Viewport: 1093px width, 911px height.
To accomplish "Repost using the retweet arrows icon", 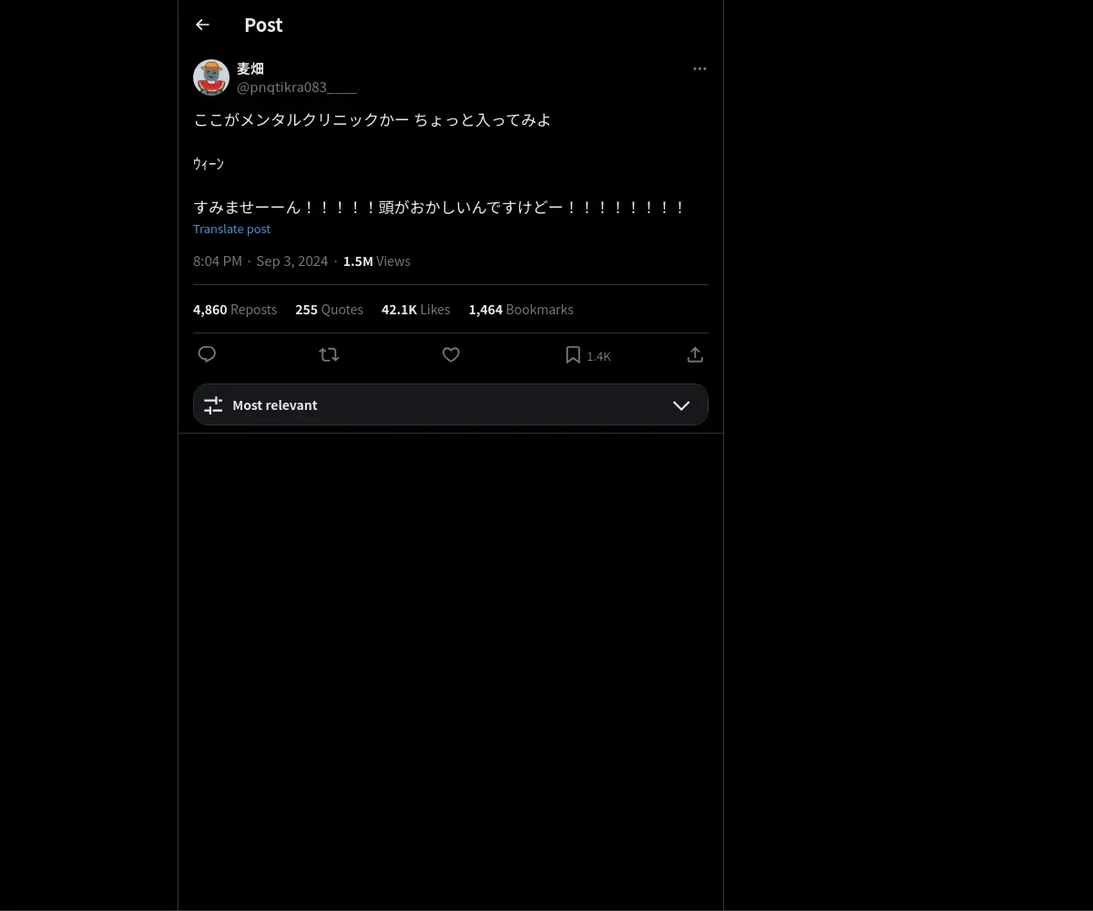I will point(329,354).
